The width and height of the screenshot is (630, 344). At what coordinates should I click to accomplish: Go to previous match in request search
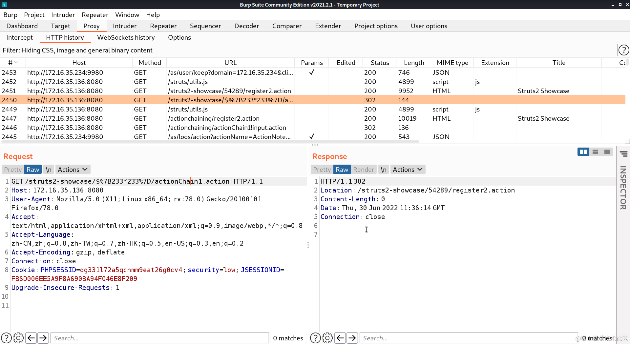tap(31, 338)
